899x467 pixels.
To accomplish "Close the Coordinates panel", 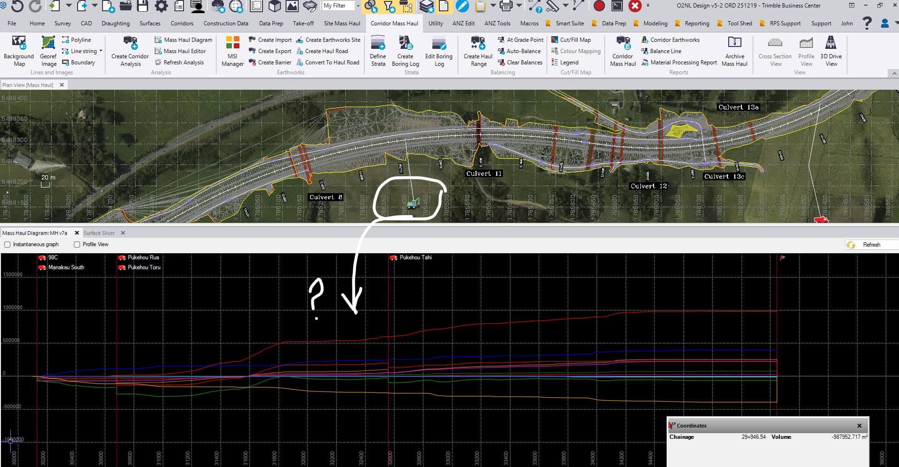I will [859, 426].
